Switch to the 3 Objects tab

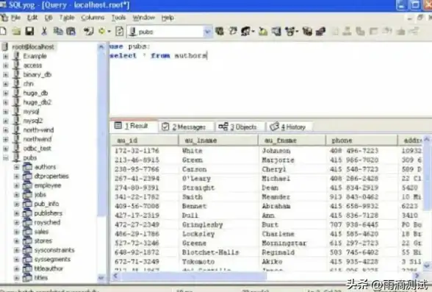click(240, 127)
